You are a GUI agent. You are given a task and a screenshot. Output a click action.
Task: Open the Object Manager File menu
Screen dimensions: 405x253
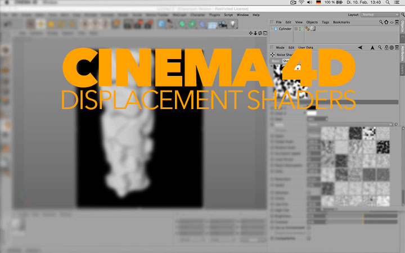point(278,22)
